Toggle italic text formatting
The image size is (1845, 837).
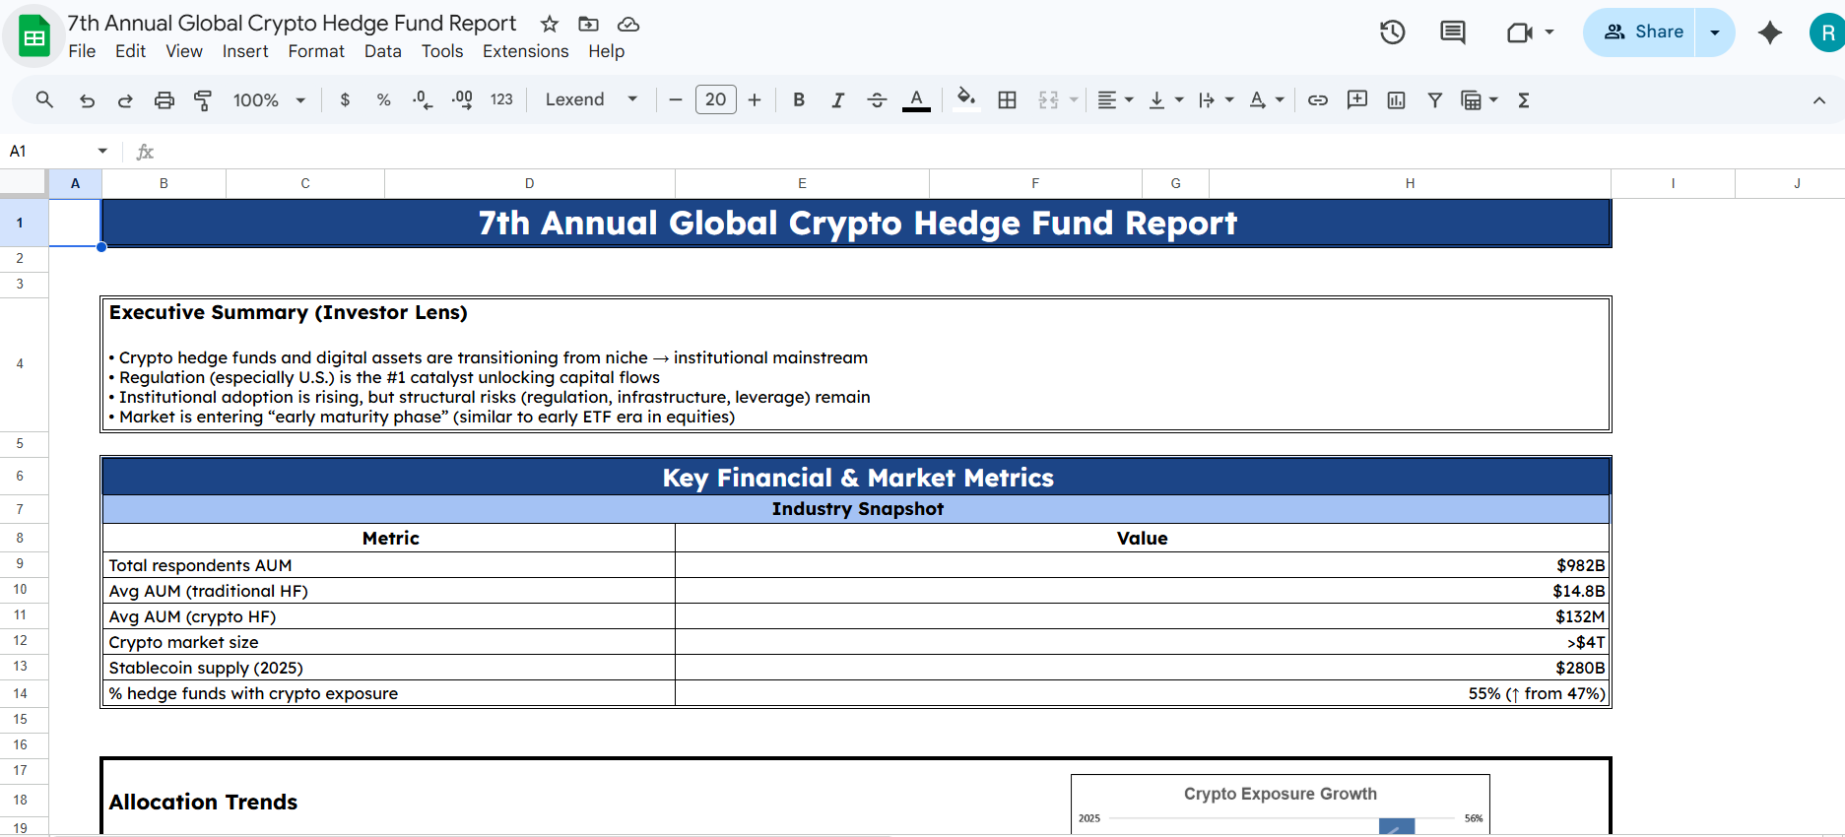(x=837, y=99)
